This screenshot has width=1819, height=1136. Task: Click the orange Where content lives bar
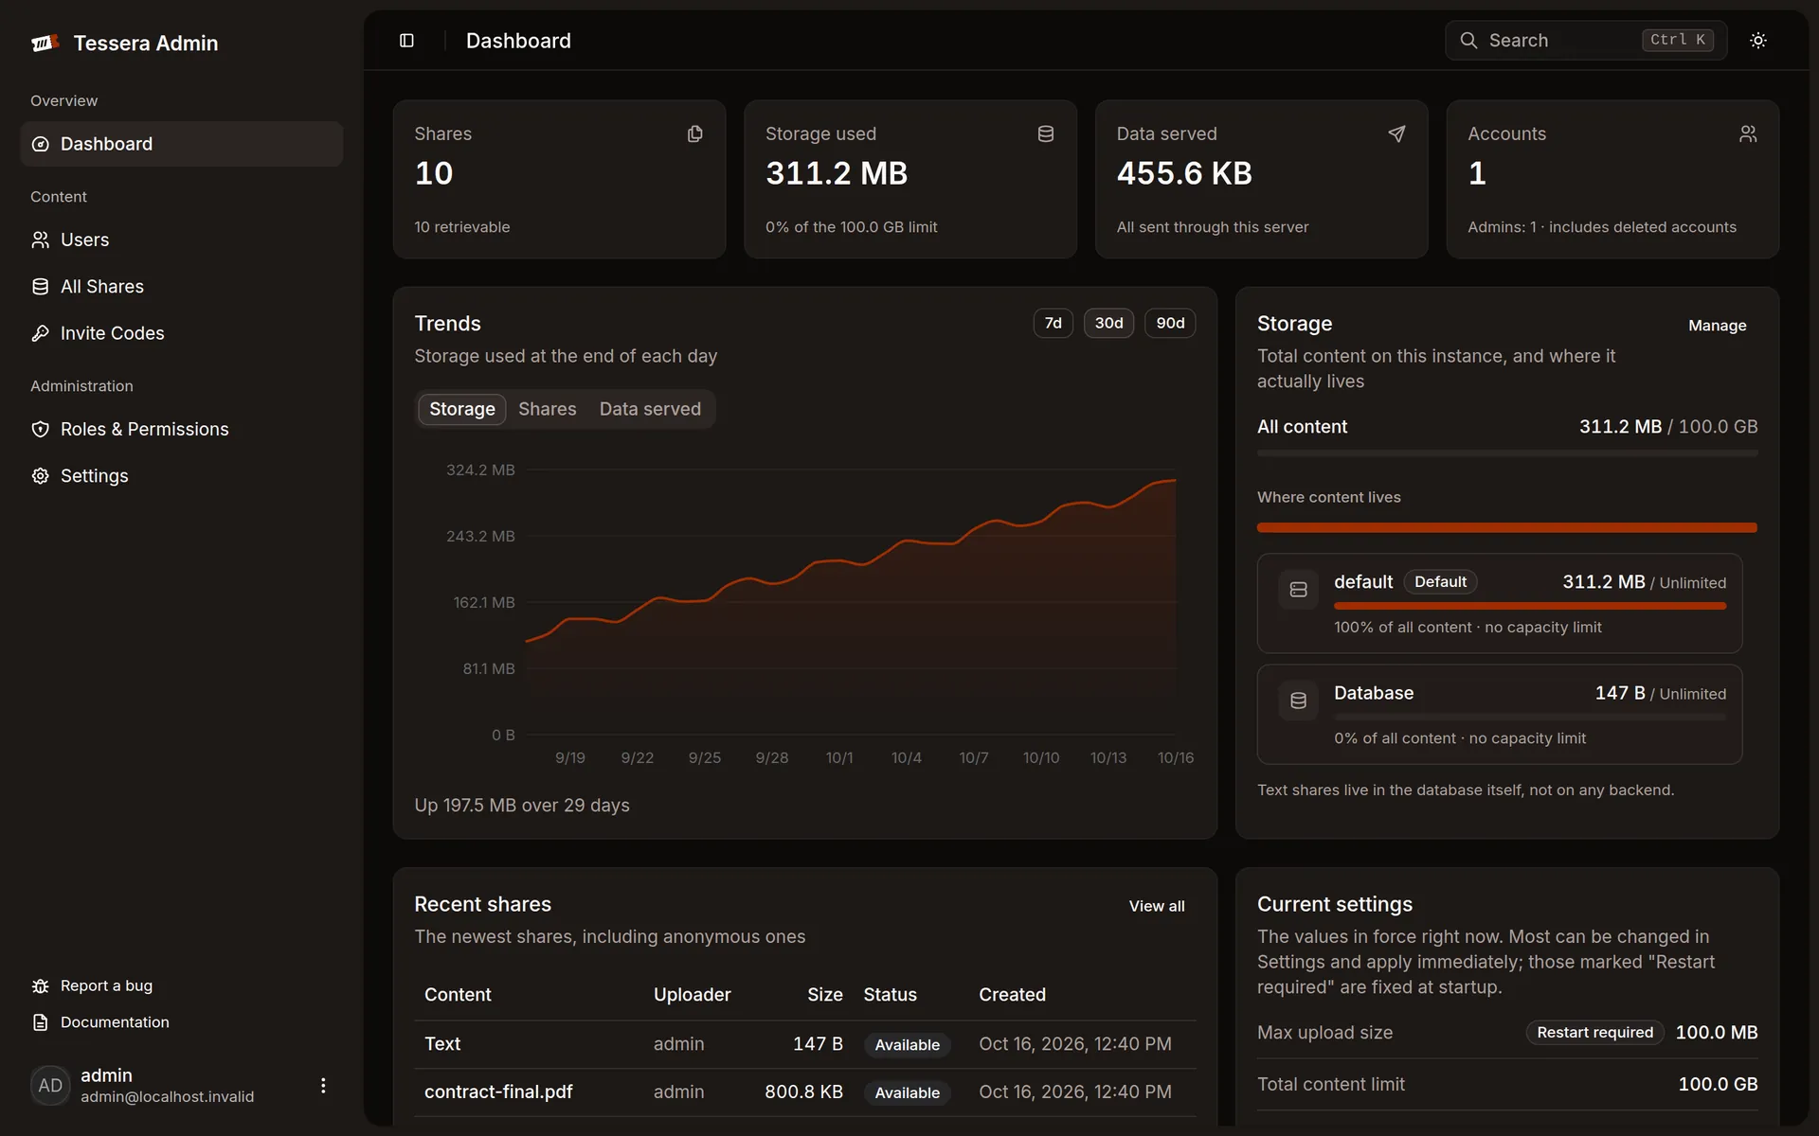(1506, 527)
